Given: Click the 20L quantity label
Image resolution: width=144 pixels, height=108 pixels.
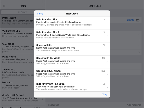Looking at the screenshot, I should (x=103, y=71).
